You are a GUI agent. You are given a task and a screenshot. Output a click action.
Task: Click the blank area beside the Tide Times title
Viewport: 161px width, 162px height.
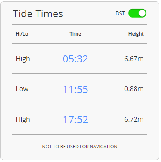pyautogui.click(x=89, y=14)
